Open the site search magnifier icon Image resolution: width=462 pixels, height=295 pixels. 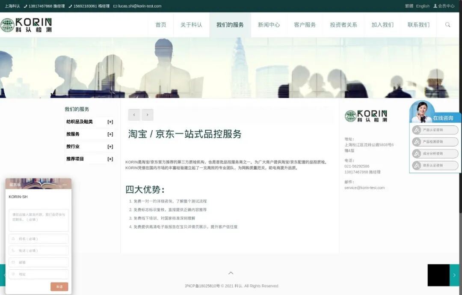[447, 25]
